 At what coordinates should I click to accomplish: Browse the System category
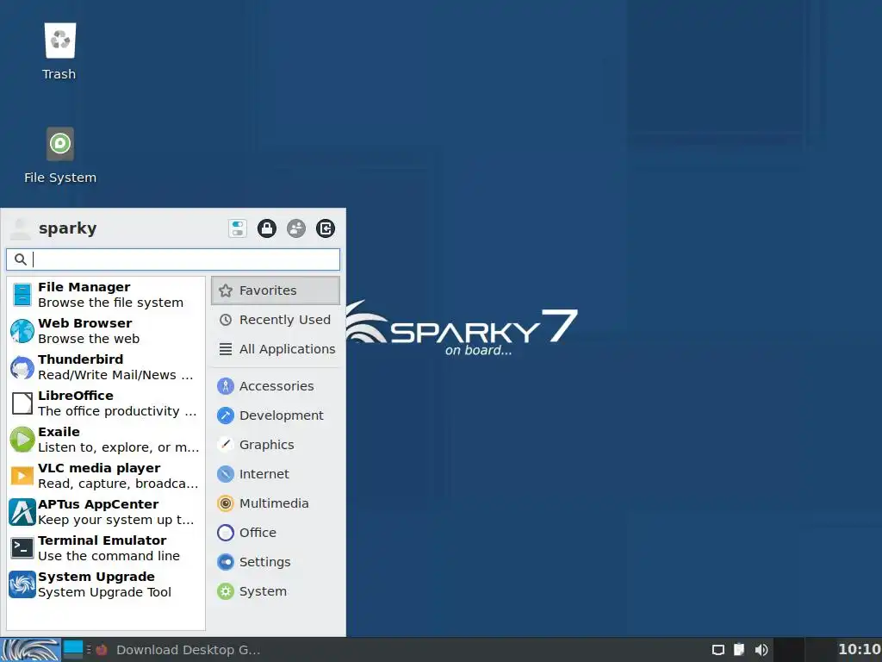[276, 591]
